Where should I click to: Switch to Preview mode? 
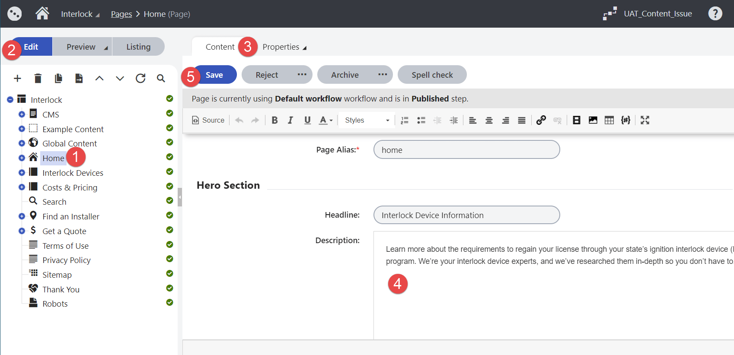pyautogui.click(x=81, y=47)
